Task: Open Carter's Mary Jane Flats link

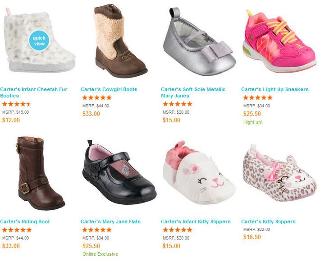Action: pos(110,221)
